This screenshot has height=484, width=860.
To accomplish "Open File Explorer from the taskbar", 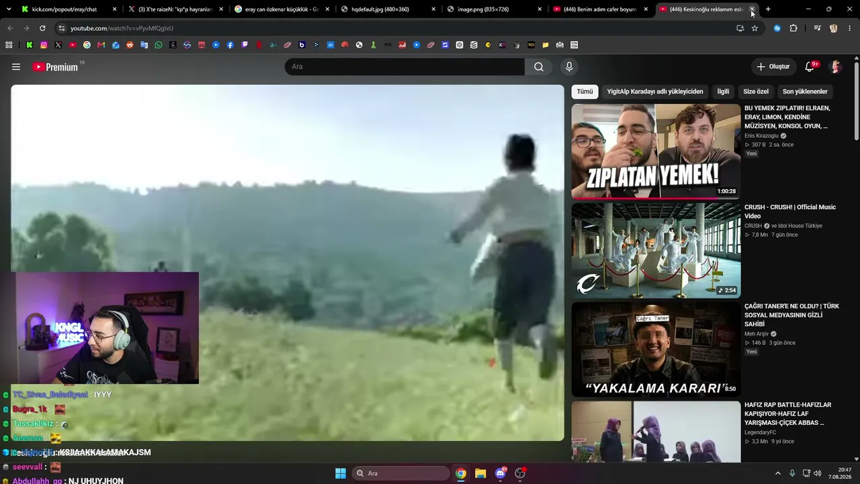I will pos(480,473).
